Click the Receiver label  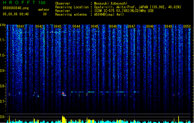pos(63,11)
